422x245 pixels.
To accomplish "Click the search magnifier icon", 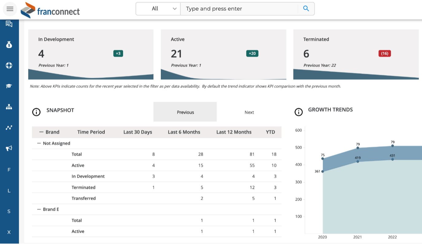I will (x=306, y=8).
